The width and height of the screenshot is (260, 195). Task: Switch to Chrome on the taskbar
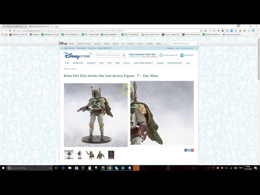tap(109, 168)
